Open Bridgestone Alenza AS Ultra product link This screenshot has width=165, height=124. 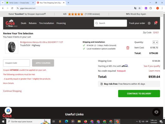coord(42,42)
